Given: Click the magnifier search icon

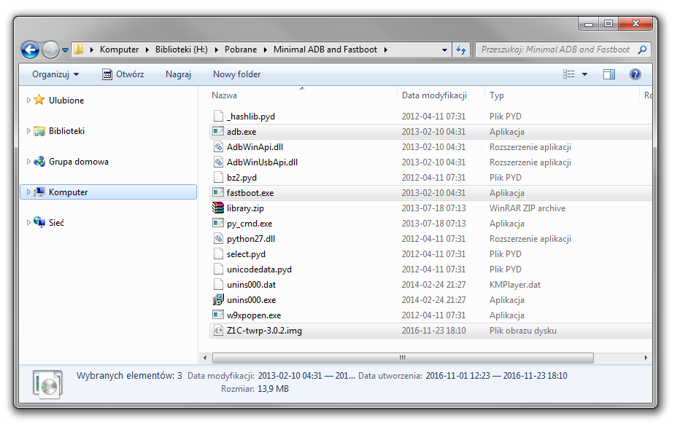Looking at the screenshot, I should click(x=642, y=50).
